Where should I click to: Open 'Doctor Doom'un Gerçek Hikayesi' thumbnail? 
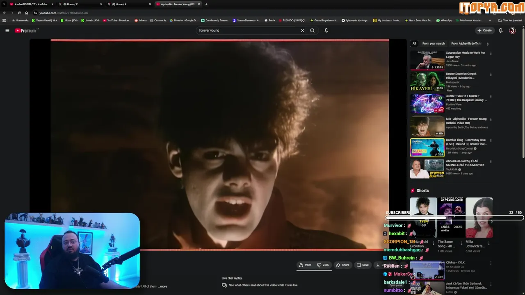coord(427,82)
